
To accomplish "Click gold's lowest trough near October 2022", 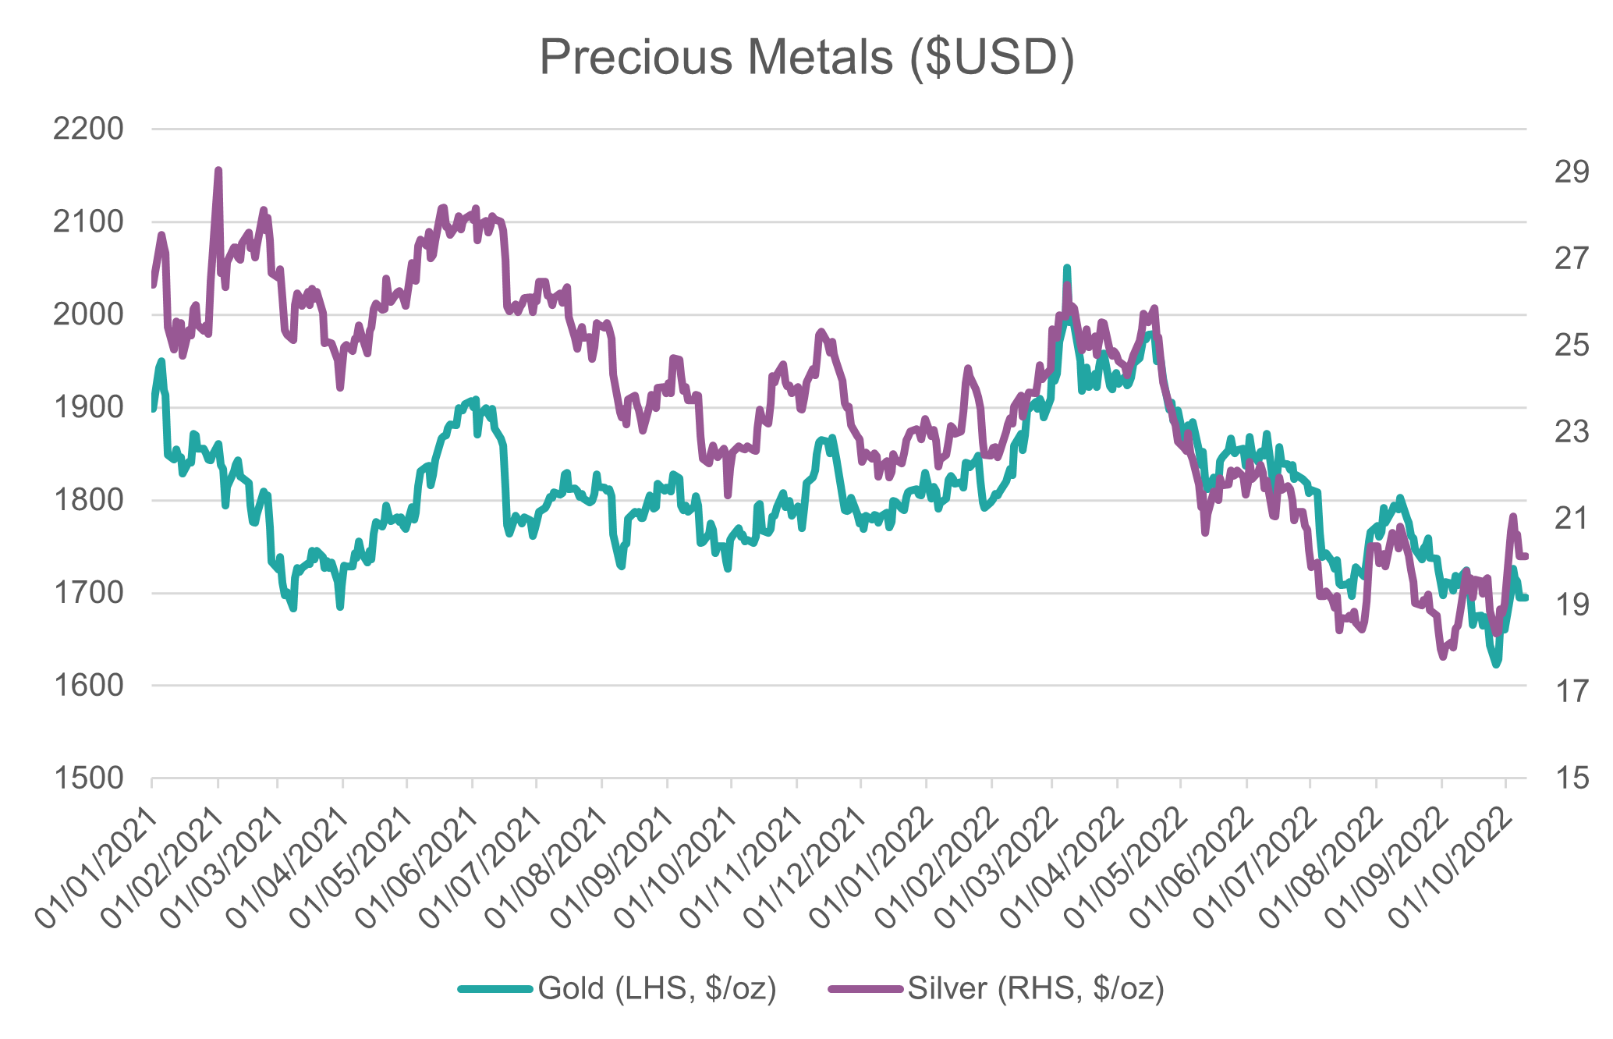I will click(1496, 664).
